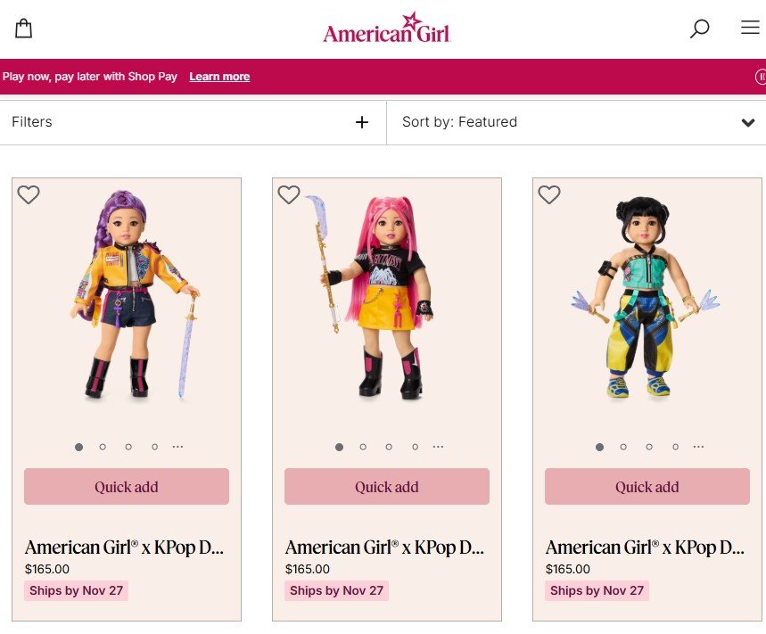The height and width of the screenshot is (634, 766).
Task: Open the hamburger navigation menu
Action: pos(750,28)
